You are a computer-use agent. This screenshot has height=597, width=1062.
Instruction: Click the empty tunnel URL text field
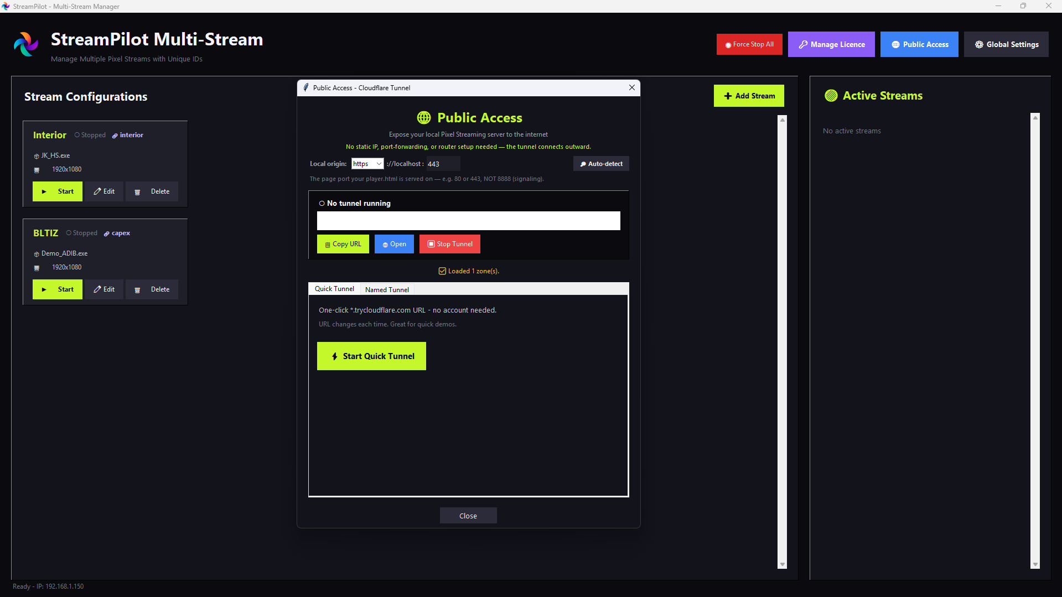pyautogui.click(x=469, y=221)
